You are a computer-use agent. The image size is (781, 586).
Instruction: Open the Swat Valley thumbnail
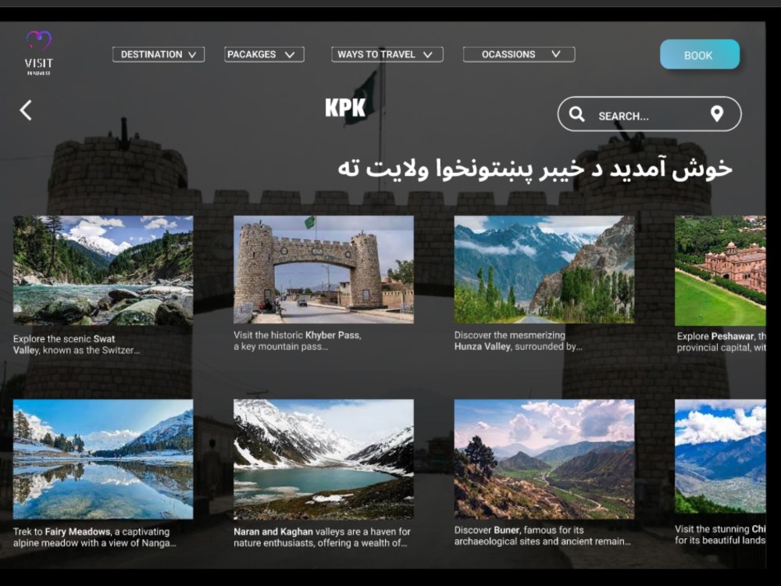click(103, 270)
